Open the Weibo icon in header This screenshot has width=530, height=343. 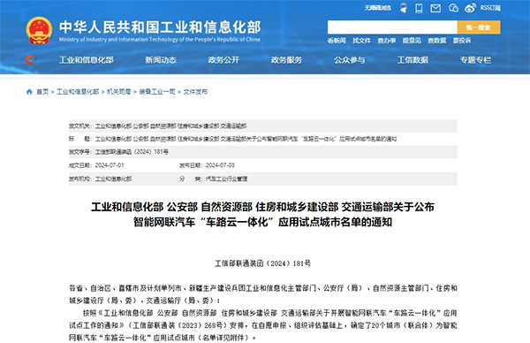click(x=470, y=8)
